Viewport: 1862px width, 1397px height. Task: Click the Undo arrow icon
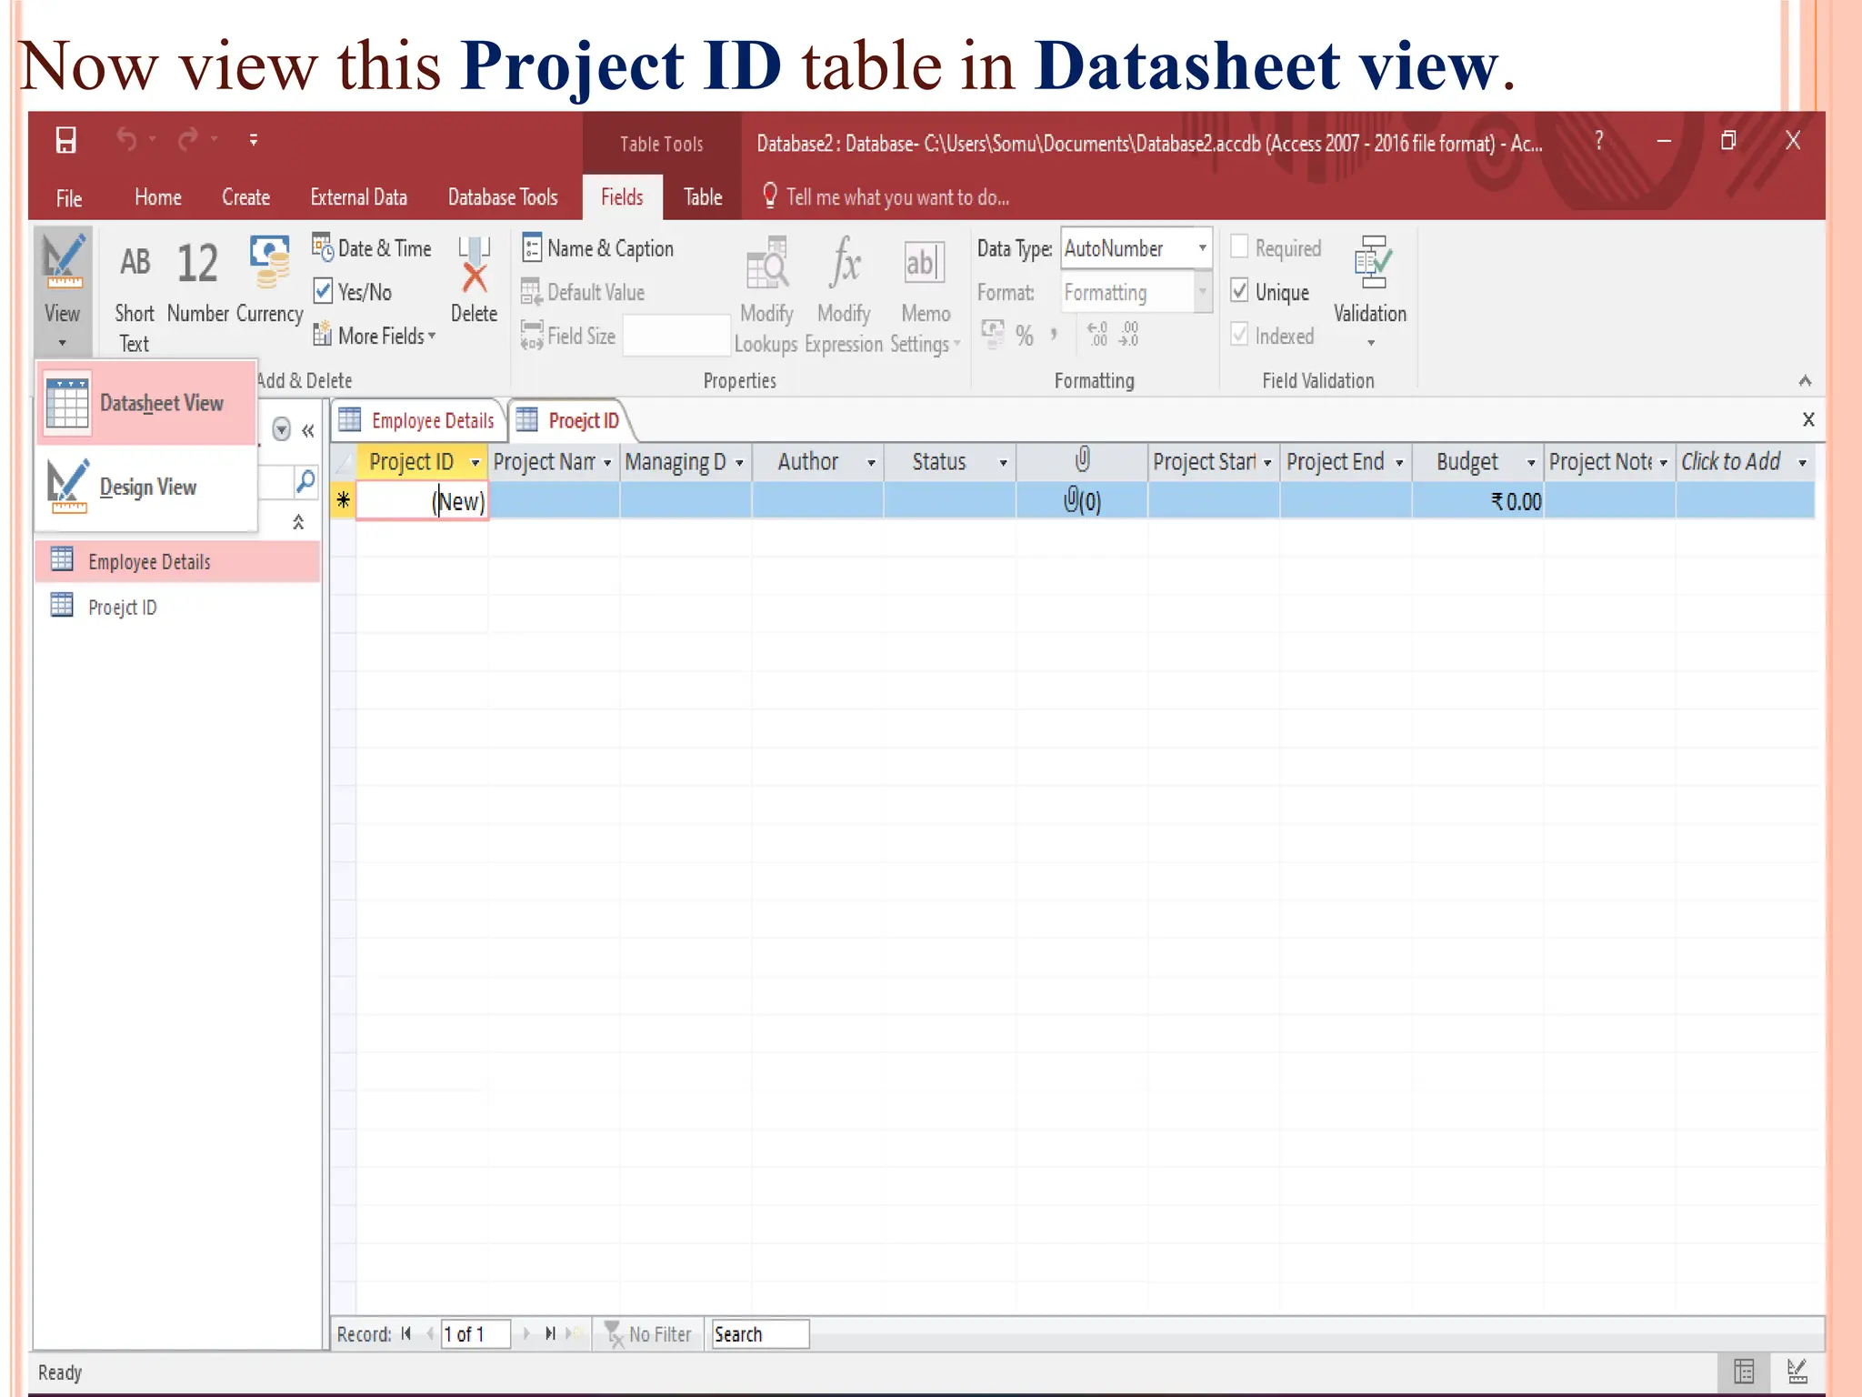tap(126, 139)
